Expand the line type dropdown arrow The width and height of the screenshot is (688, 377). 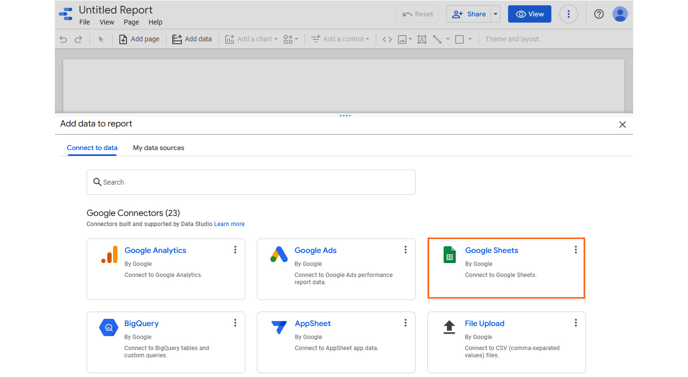[x=448, y=39]
